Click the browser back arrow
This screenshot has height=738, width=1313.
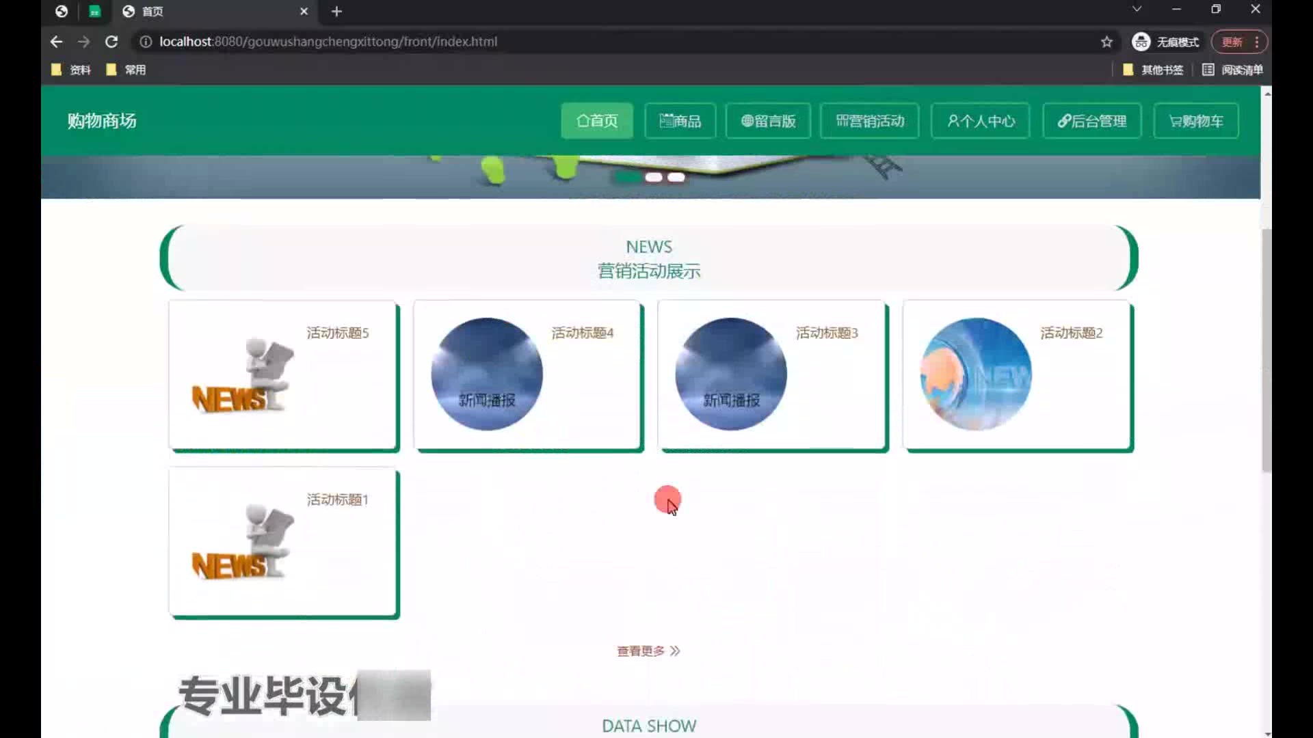pos(56,42)
